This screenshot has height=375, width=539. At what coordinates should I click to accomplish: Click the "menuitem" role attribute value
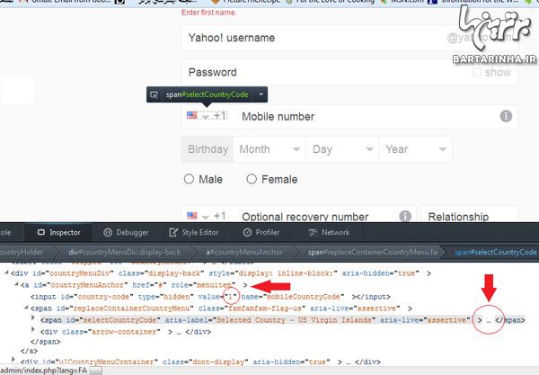(x=214, y=285)
